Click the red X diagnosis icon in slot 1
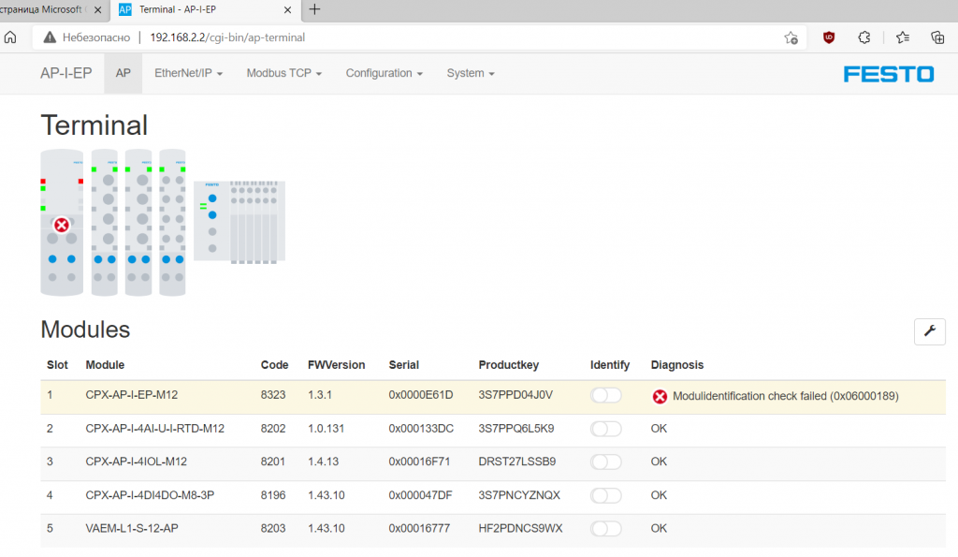958x557 pixels. pos(660,397)
